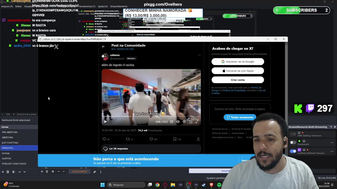Image resolution: width=337 pixels, height=189 pixels.
Task: Move the scene up in the Cenas list
Action: point(19,172)
